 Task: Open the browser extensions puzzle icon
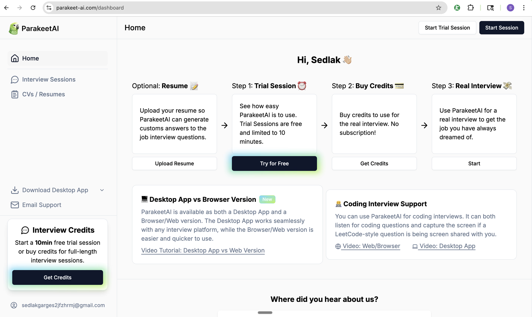(471, 8)
